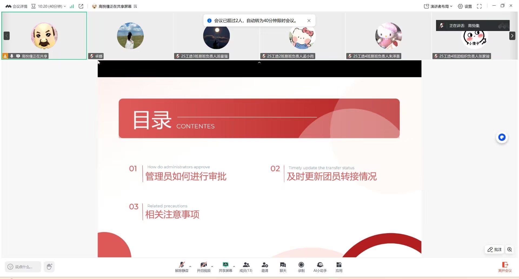This screenshot has height=279, width=519.
Task: Click the screen-share icon on 高悦僮 tile
Action: [x=18, y=56]
